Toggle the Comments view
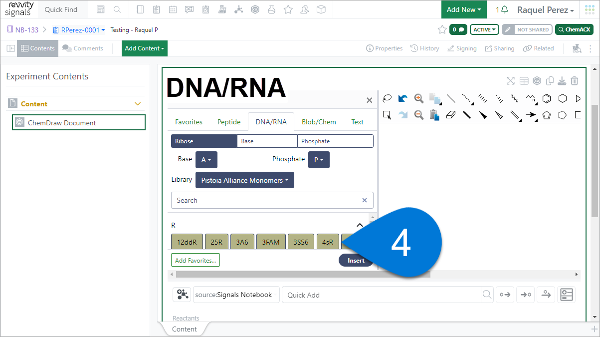 click(83, 48)
